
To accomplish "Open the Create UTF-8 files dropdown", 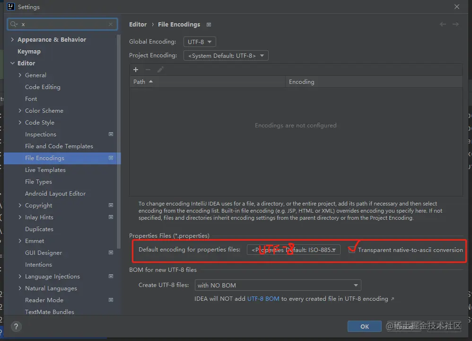I will point(278,285).
